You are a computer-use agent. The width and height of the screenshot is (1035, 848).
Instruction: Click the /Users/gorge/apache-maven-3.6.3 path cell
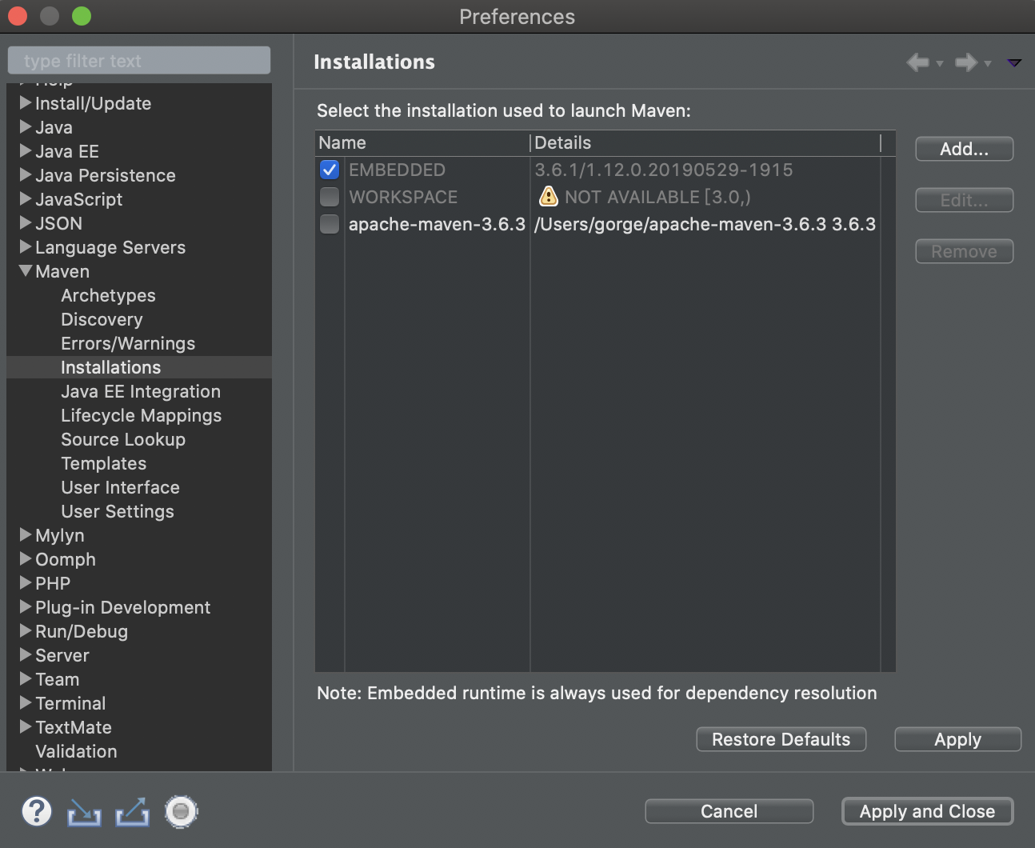click(705, 224)
